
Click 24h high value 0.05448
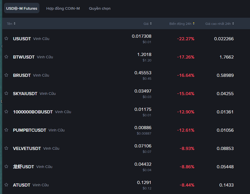(x=225, y=167)
